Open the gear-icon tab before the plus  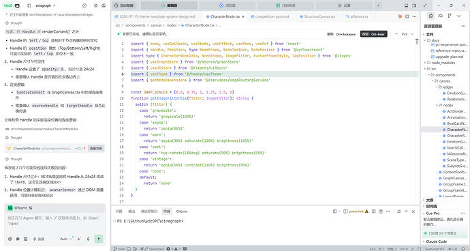[344, 5]
